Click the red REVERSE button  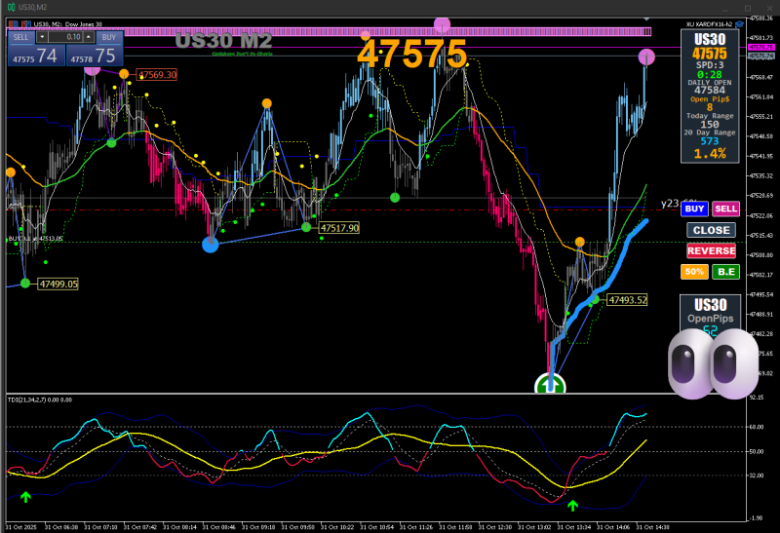click(x=712, y=250)
